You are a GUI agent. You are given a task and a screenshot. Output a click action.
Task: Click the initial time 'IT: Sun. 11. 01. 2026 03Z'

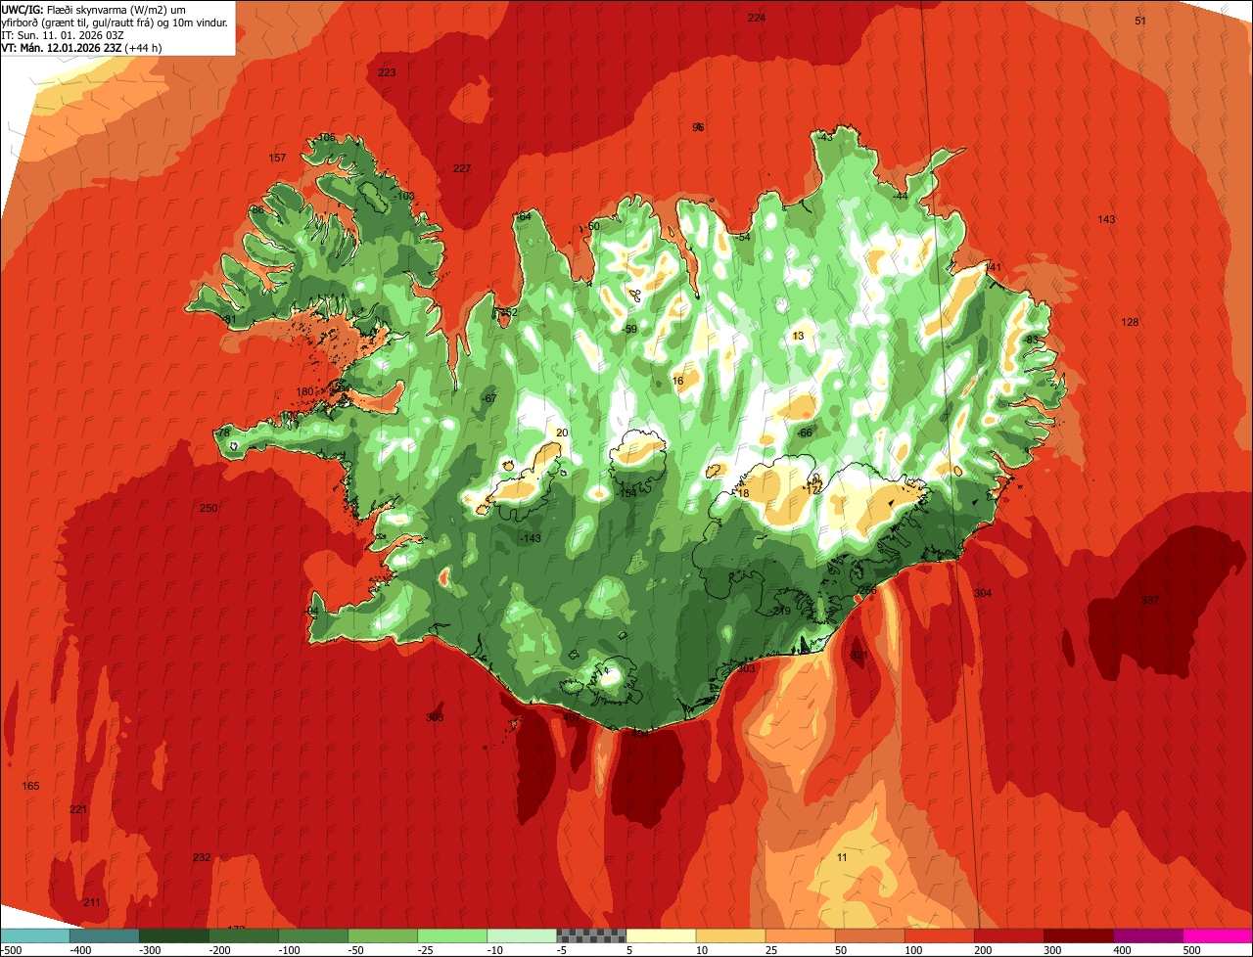coord(63,34)
